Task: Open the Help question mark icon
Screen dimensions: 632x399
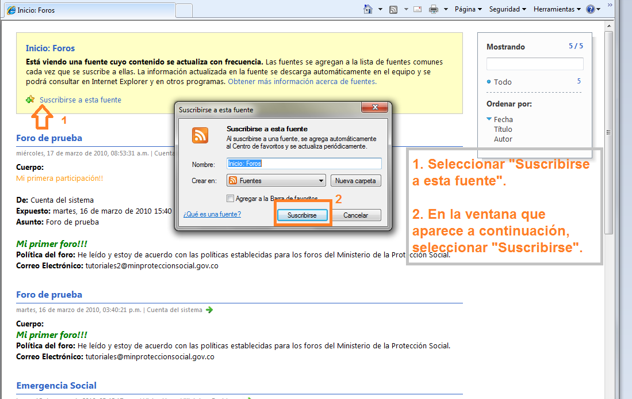Action: coord(590,9)
